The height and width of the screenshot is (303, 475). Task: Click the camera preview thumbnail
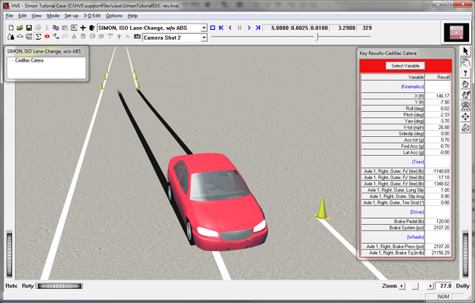[457, 32]
